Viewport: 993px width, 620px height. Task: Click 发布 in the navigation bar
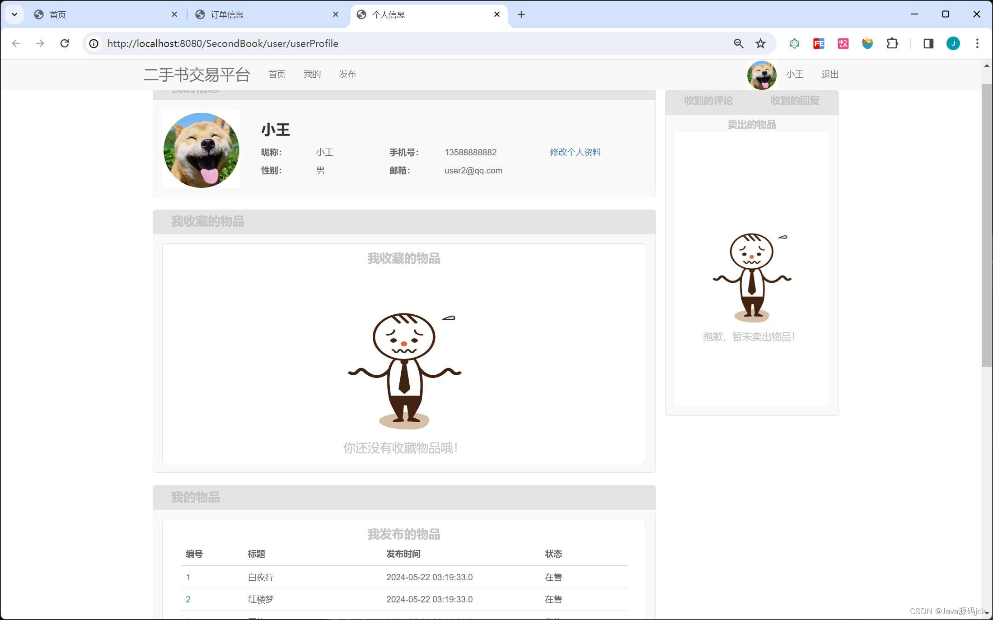(347, 74)
